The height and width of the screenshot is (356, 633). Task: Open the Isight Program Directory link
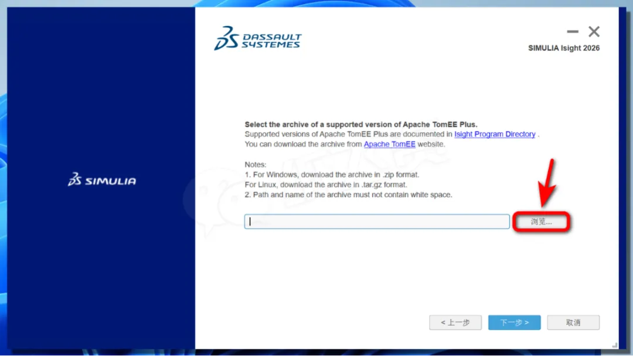495,134
